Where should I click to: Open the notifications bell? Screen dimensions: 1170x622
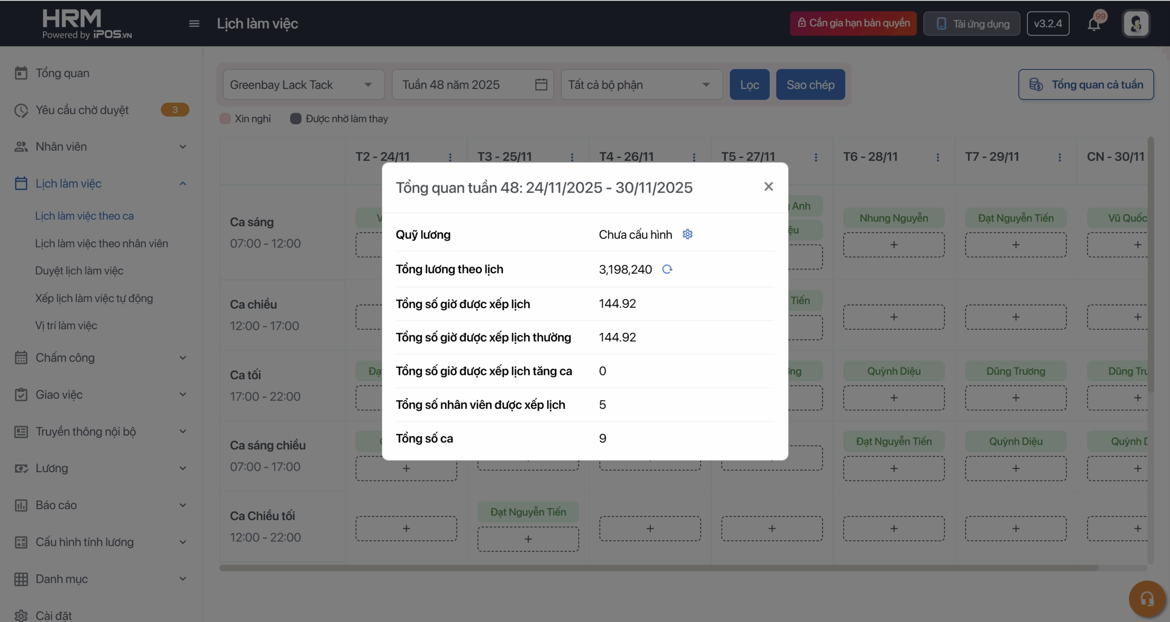1094,24
